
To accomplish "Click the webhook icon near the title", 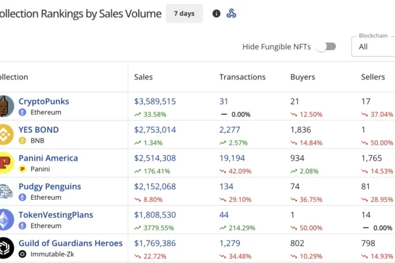I will pyautogui.click(x=231, y=13).
